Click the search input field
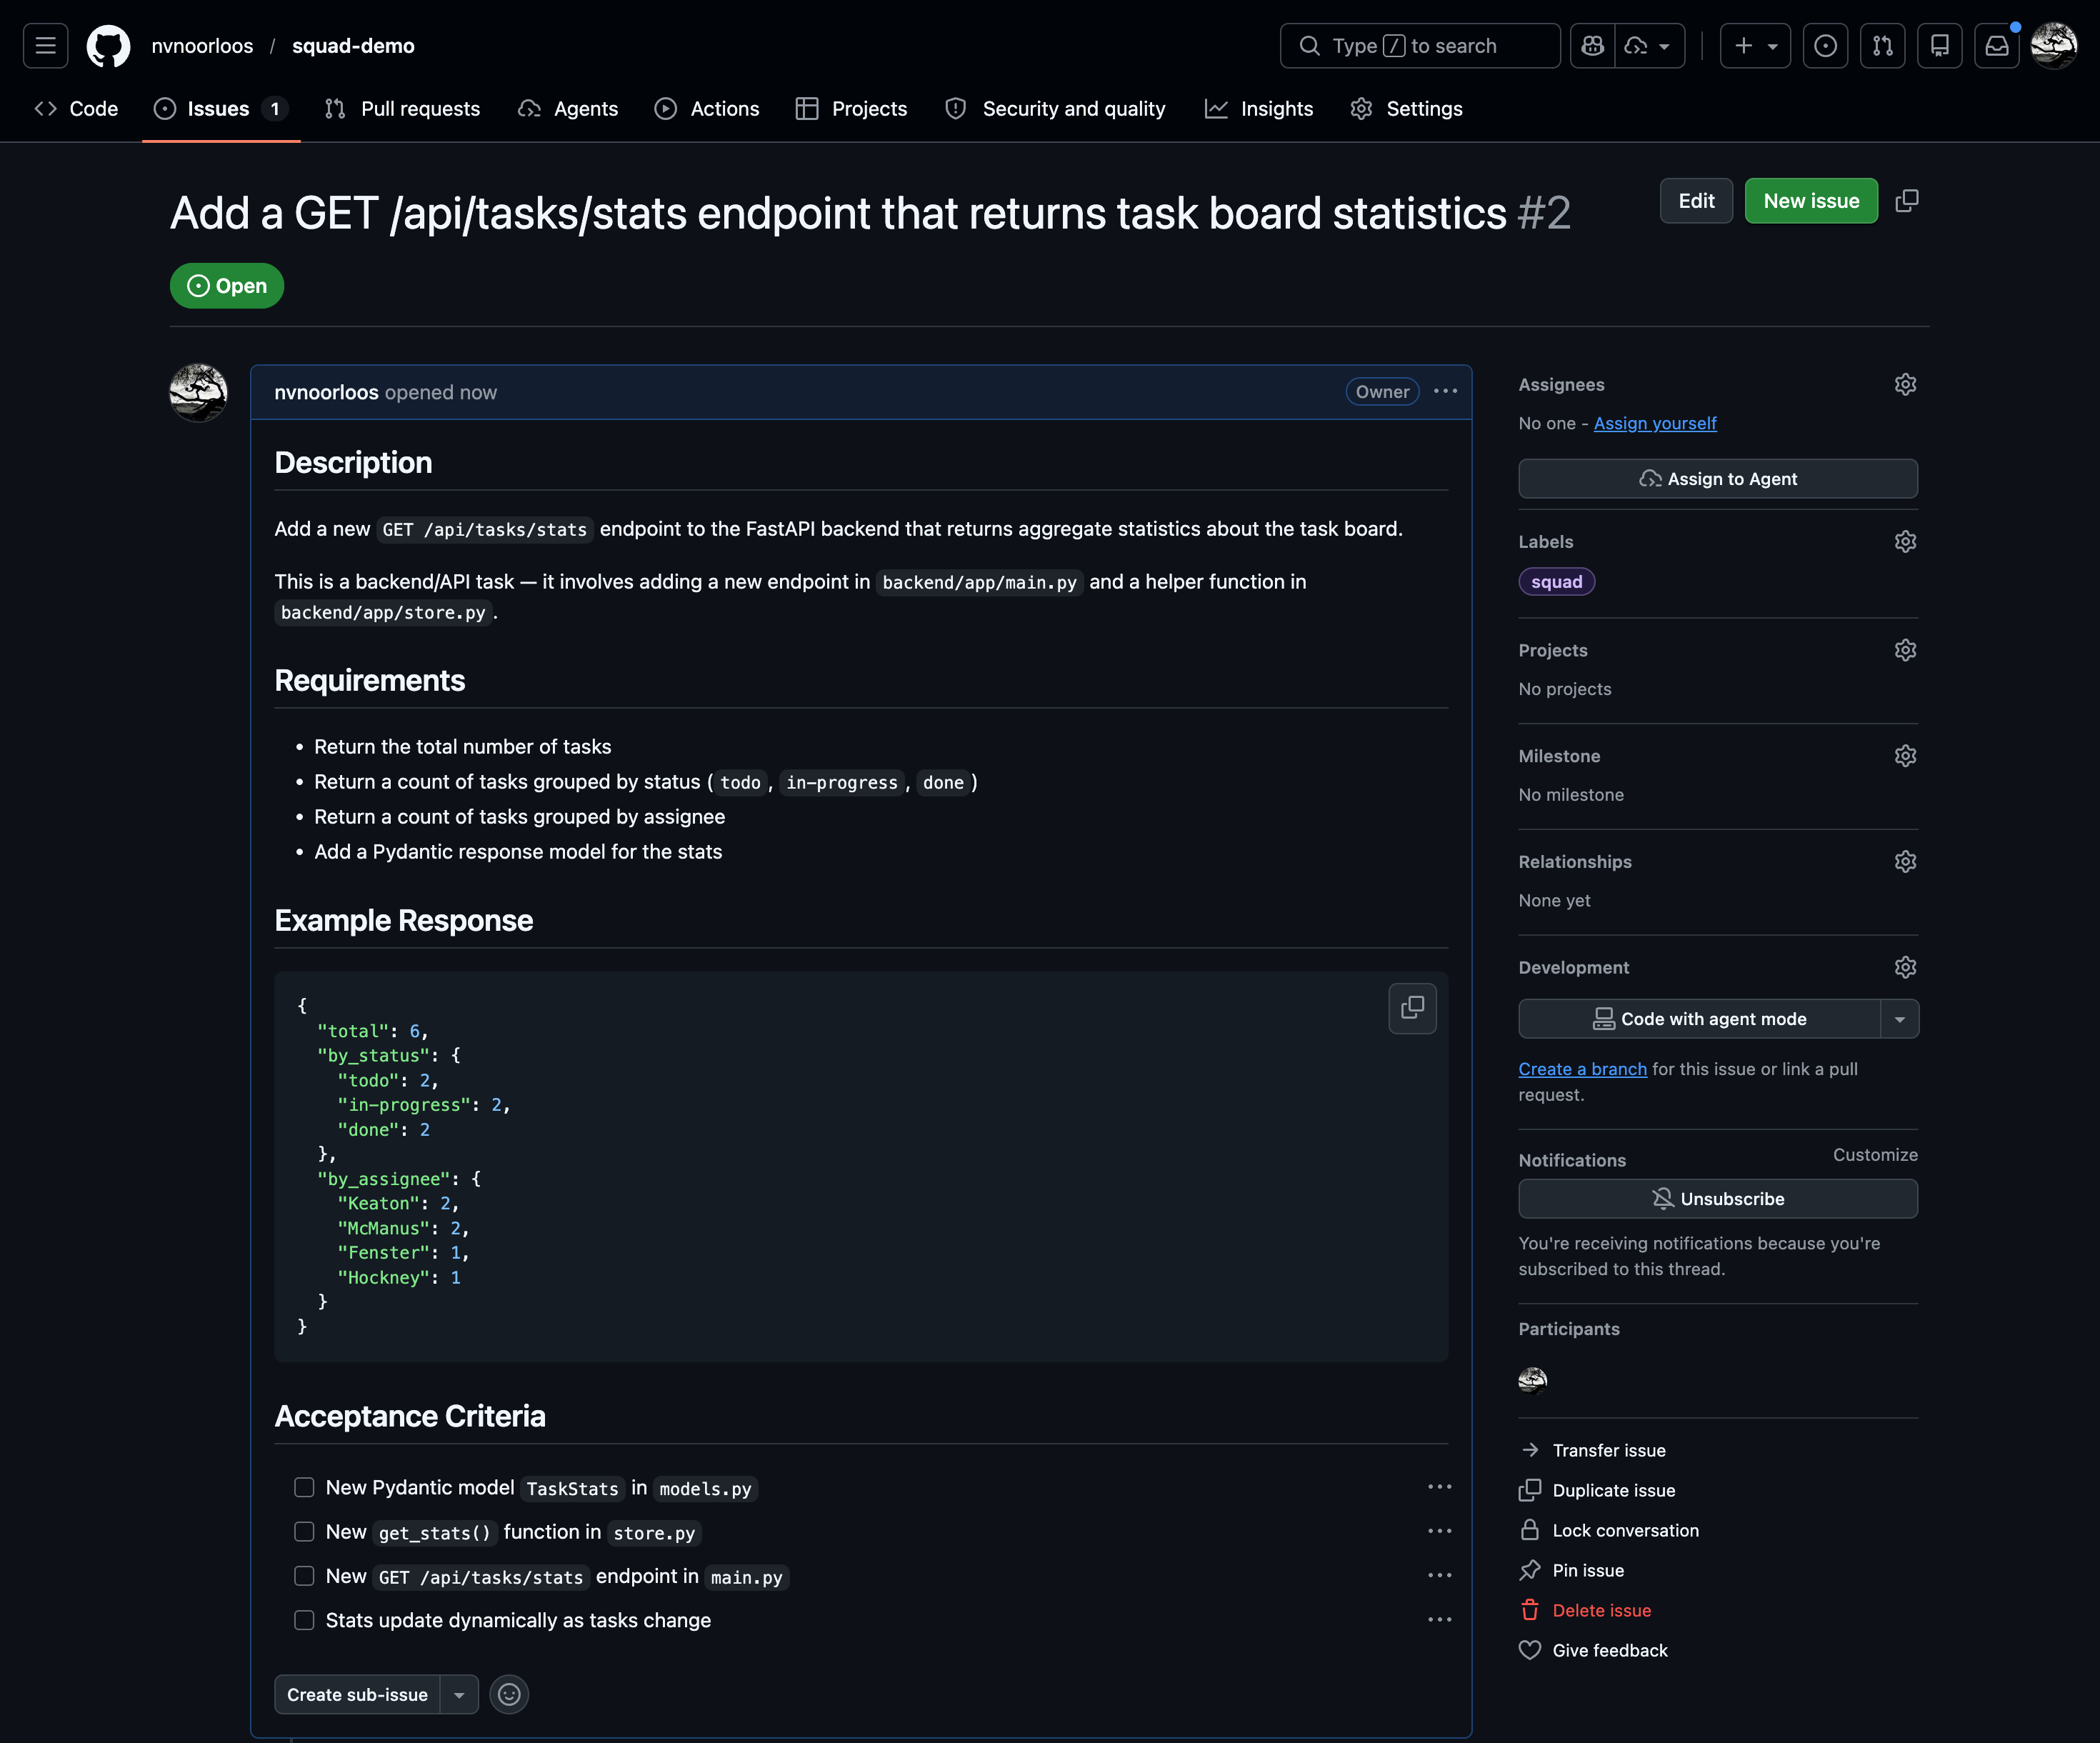 click(1420, 45)
